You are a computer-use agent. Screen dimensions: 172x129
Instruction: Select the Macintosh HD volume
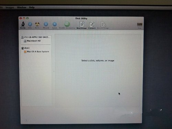pos(32,41)
